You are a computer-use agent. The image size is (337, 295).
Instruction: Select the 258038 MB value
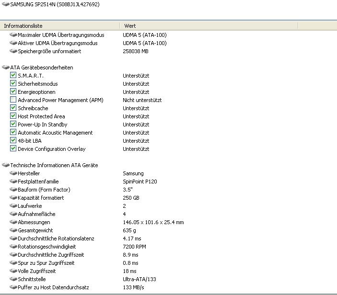click(x=136, y=51)
